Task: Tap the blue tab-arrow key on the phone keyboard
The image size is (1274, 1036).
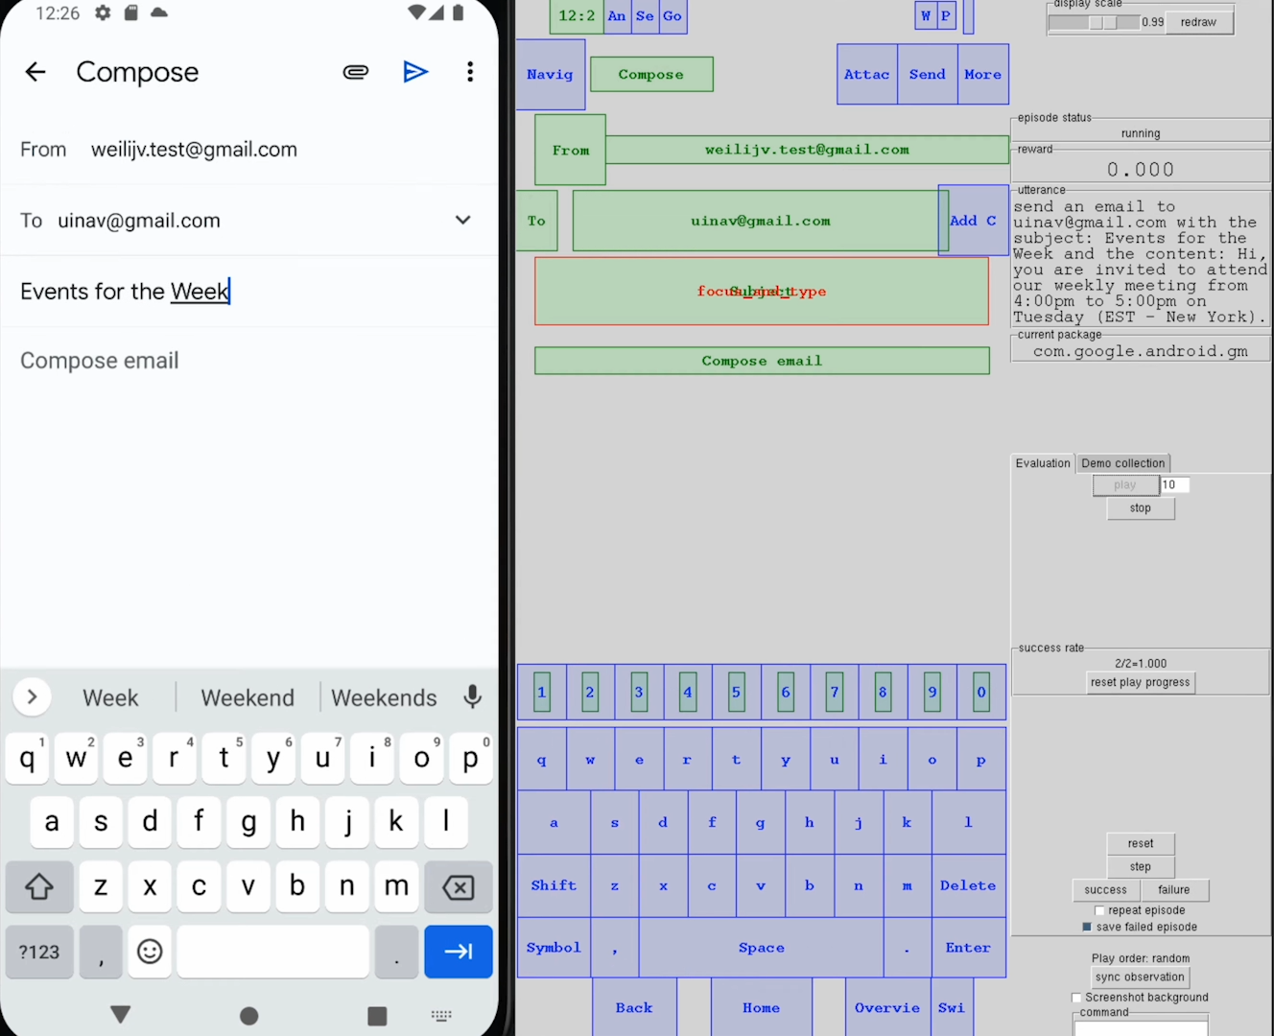Action: 459,952
